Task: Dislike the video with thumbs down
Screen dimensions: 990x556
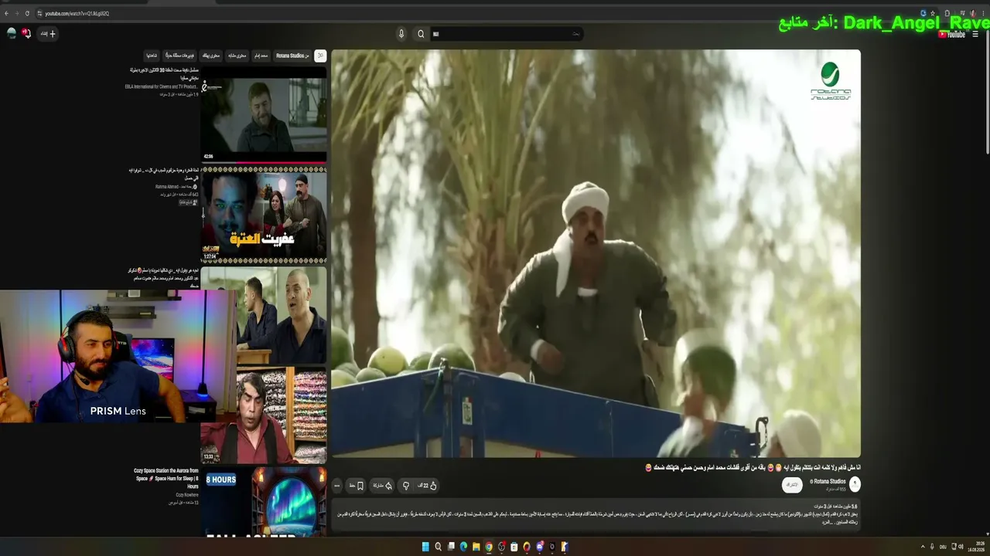Action: tap(406, 486)
